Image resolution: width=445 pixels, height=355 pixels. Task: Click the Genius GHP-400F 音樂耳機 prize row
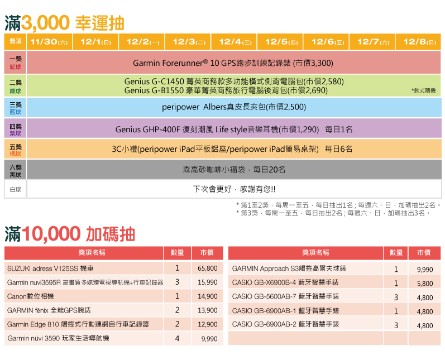[233, 129]
